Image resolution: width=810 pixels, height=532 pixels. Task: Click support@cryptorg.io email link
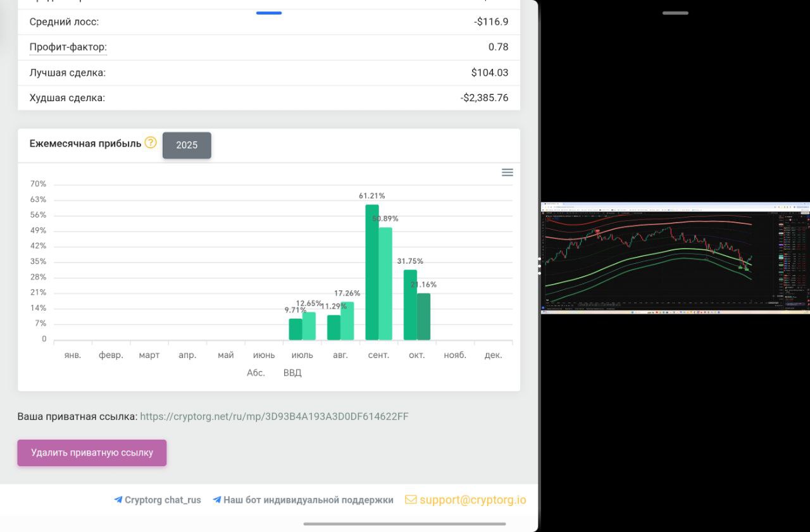(x=472, y=500)
